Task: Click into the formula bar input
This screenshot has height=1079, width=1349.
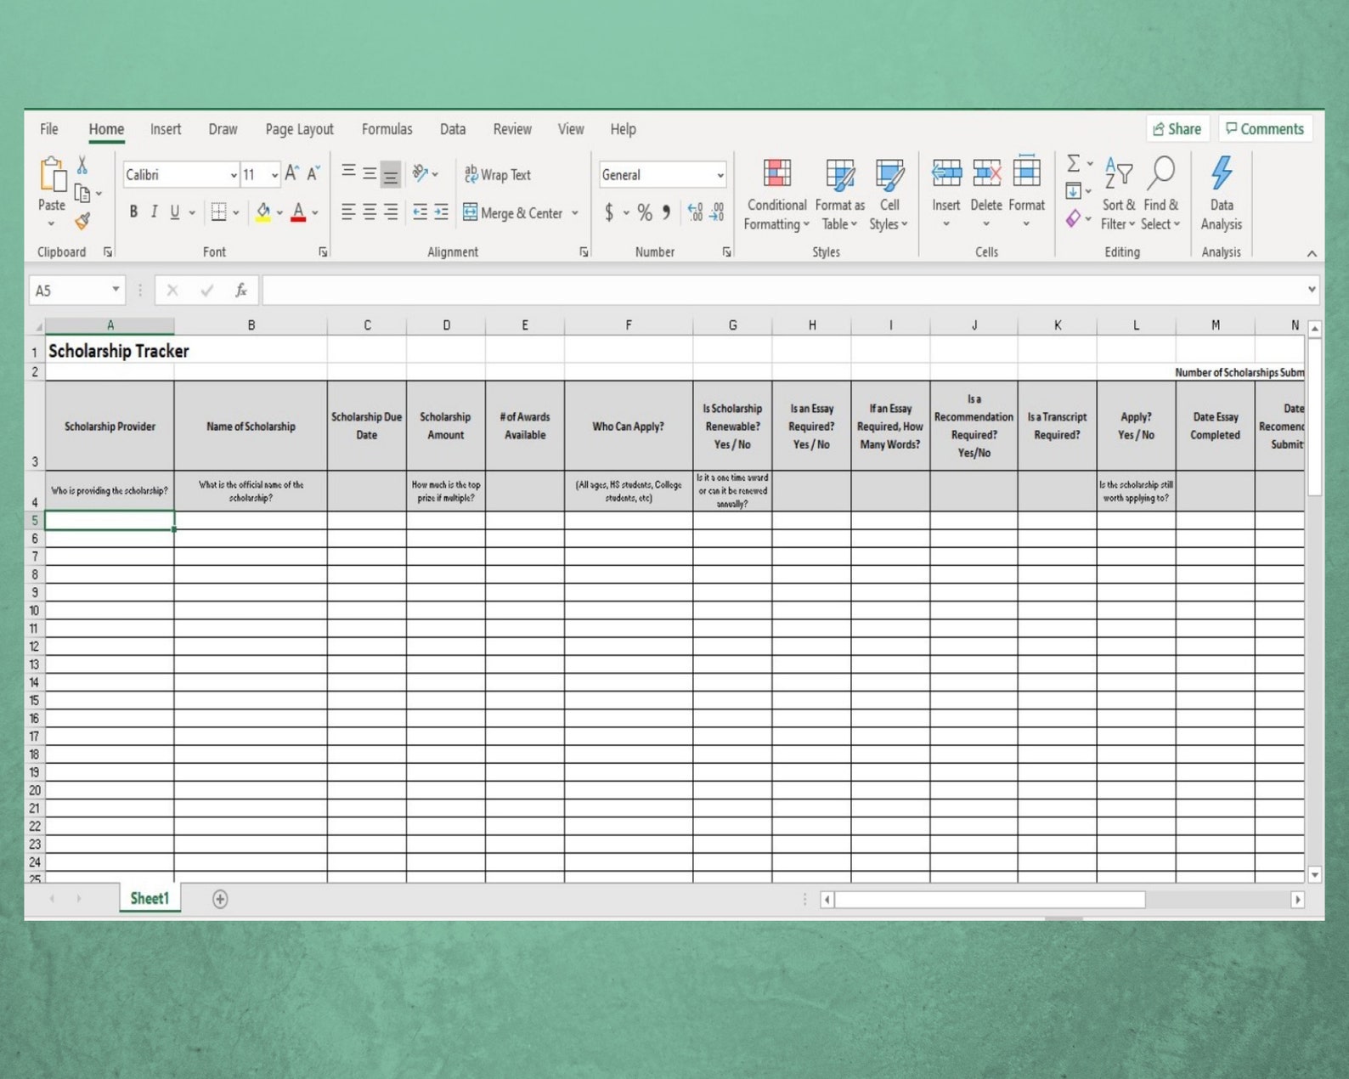Action: [x=782, y=291]
